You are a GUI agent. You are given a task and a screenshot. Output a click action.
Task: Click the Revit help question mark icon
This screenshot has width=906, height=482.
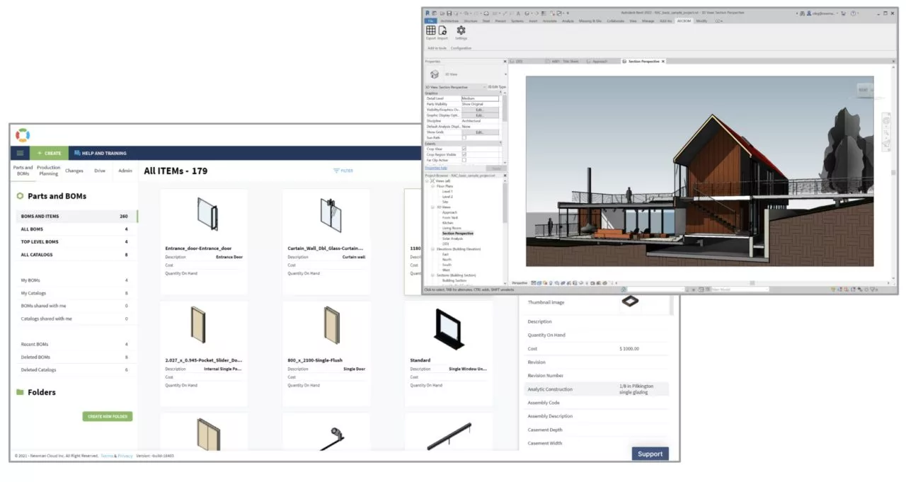[x=854, y=13]
